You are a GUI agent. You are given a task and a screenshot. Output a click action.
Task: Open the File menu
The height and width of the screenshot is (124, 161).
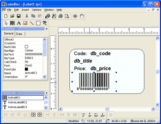click(9, 10)
